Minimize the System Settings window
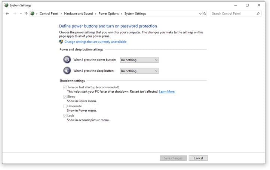The height and width of the screenshot is (170, 270). 236,5
